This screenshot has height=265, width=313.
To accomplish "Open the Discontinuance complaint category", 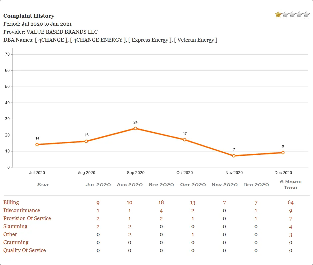I will pyautogui.click(x=22, y=210).
